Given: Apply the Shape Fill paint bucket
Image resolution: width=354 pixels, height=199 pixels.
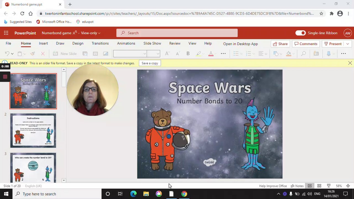Looking at the screenshot, I should tap(289, 54).
